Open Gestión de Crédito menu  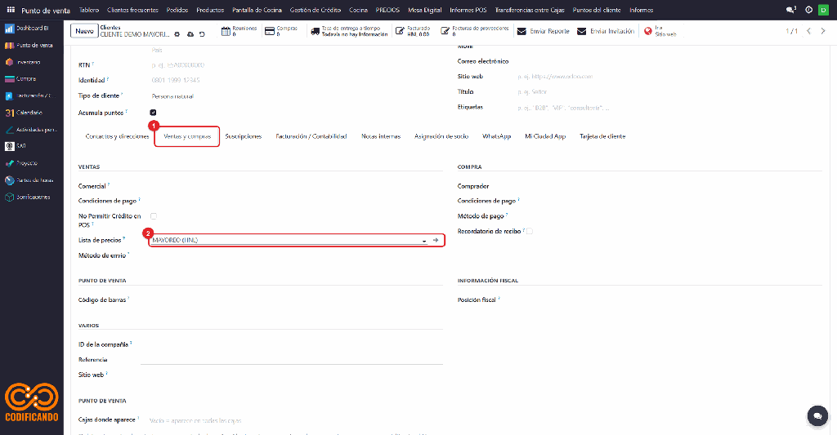[x=316, y=10]
